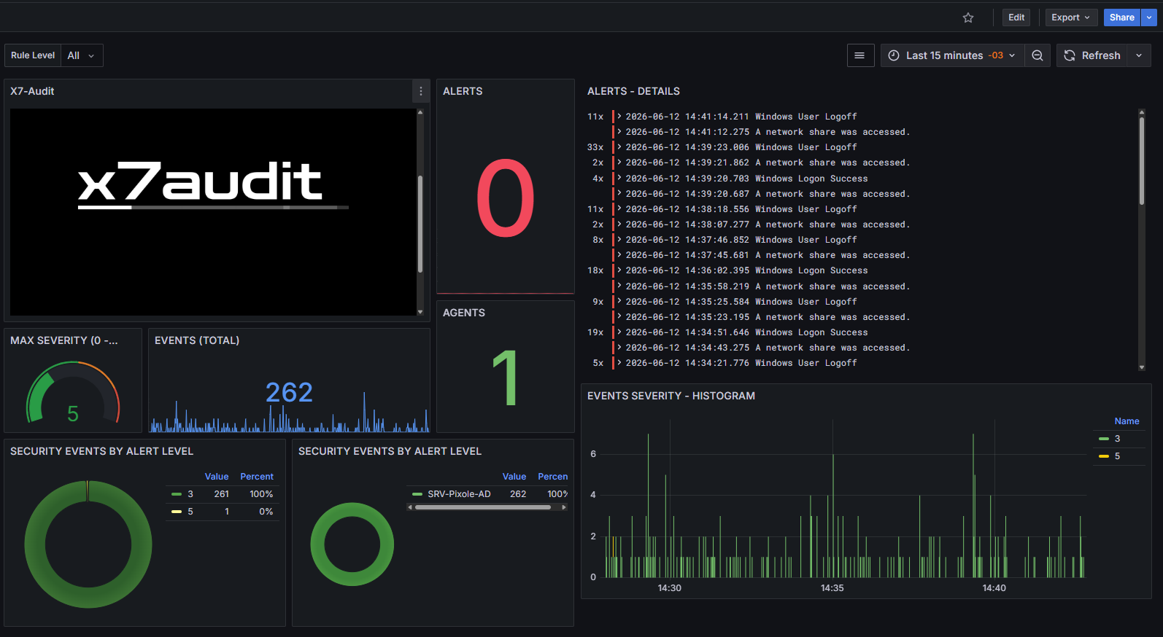Click the blue Share button
This screenshot has height=637, width=1163.
pyautogui.click(x=1121, y=17)
